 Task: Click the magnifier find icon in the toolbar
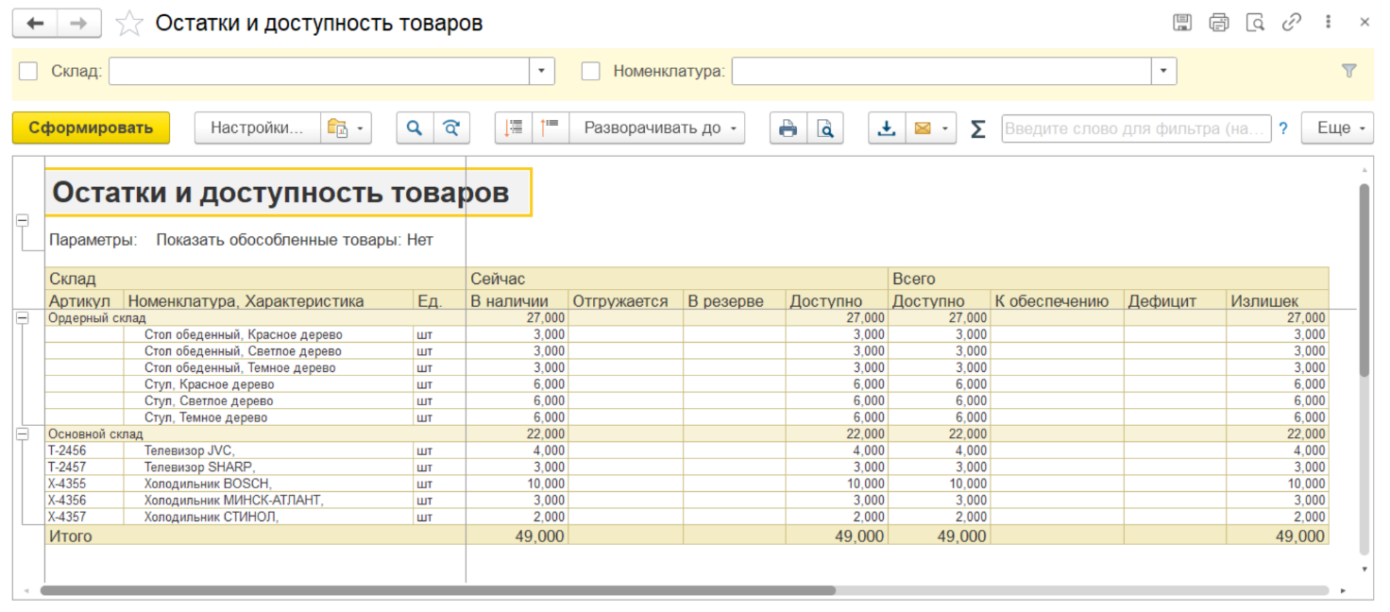click(414, 128)
